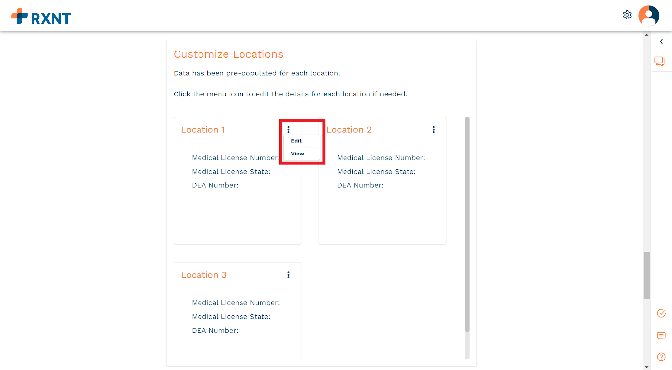Click the Location 3 card title
Screen dimensions: 672x370
(x=204, y=275)
